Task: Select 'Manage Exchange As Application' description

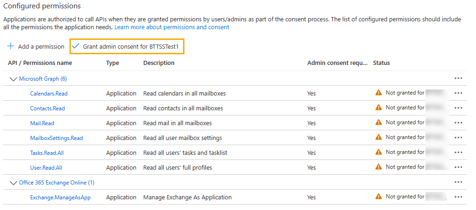Action: point(187,197)
